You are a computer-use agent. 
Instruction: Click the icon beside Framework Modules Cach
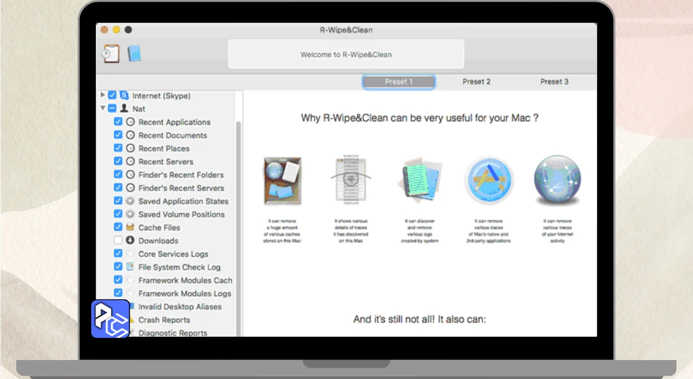130,280
